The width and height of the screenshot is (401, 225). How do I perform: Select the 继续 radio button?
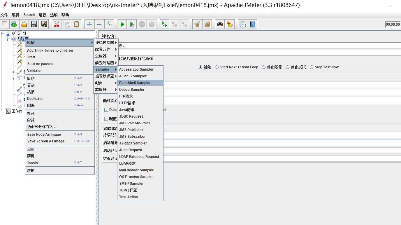[200, 67]
